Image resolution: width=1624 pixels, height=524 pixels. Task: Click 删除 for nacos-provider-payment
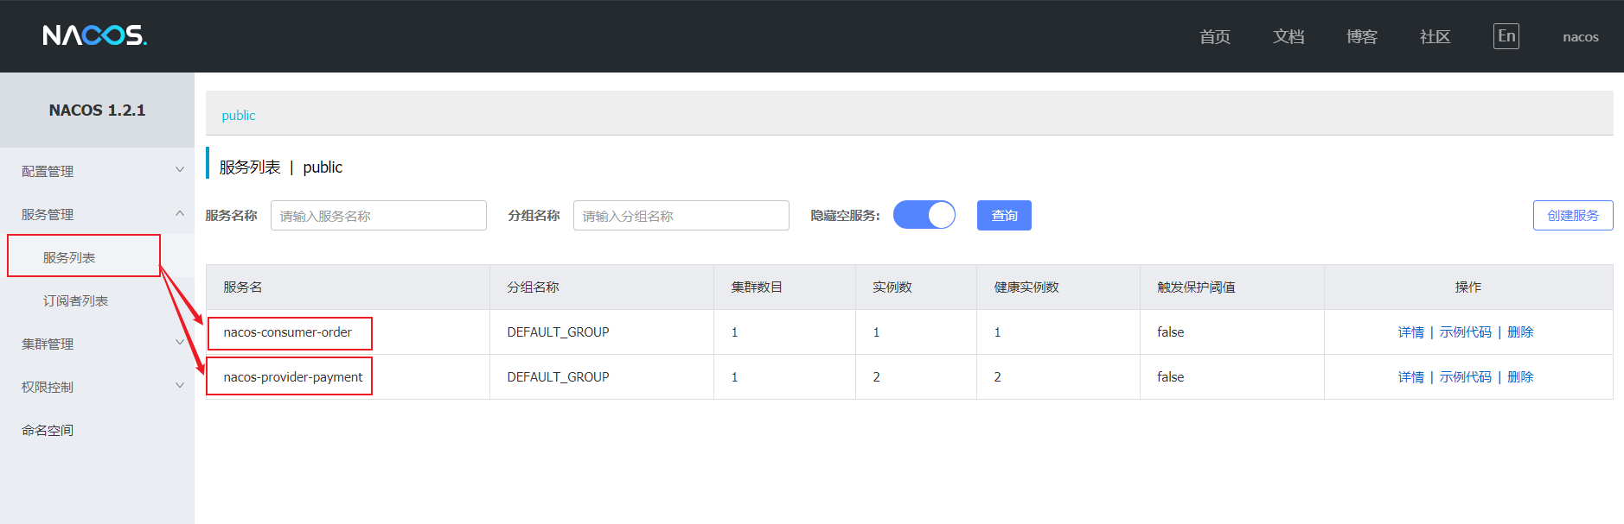point(1520,377)
